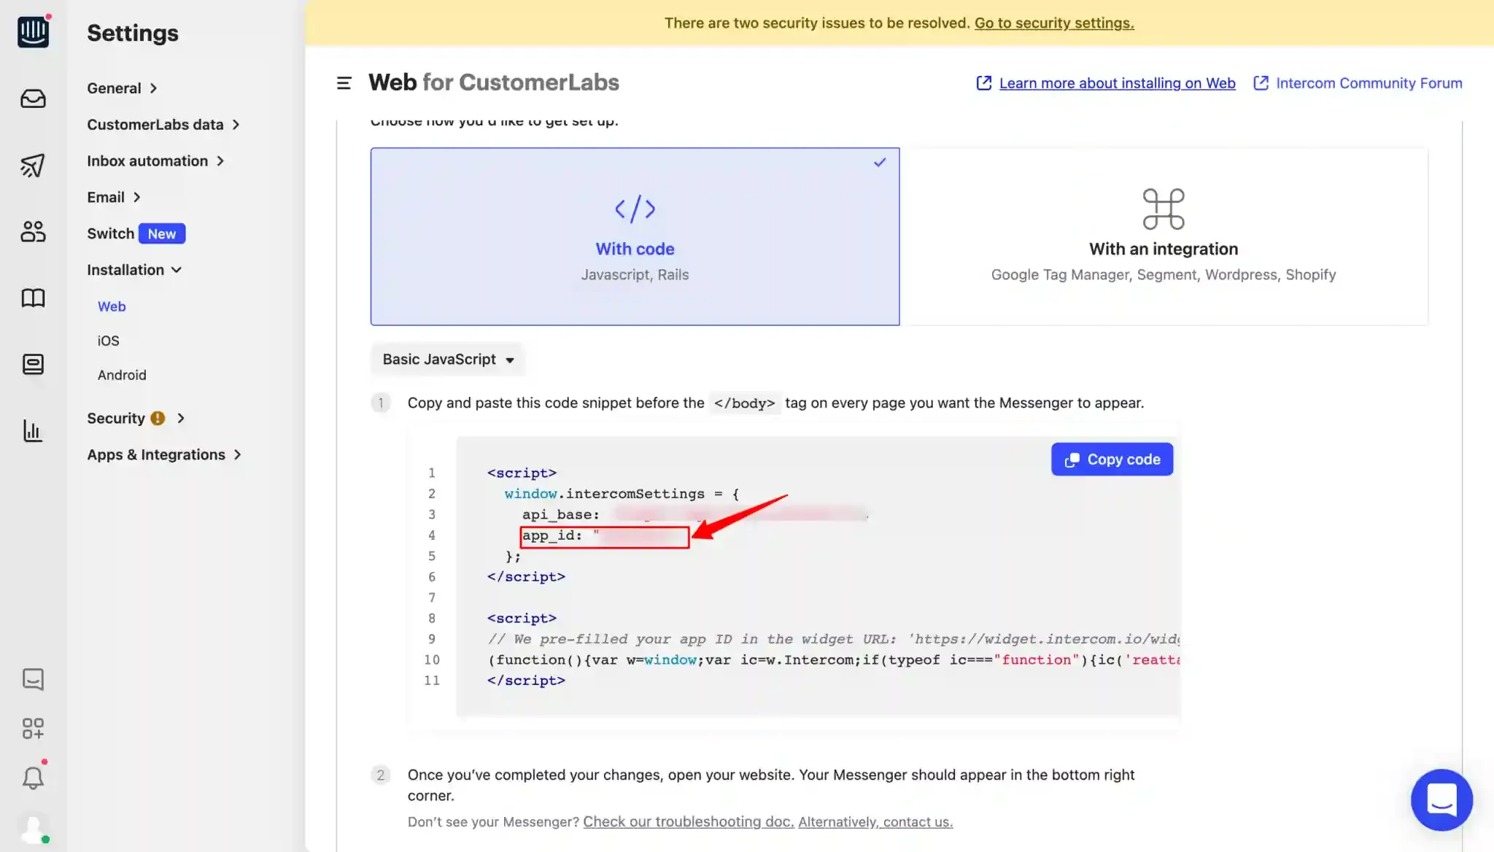Image resolution: width=1494 pixels, height=852 pixels.
Task: Click the Web for CustomerLabs page title
Action: [494, 82]
